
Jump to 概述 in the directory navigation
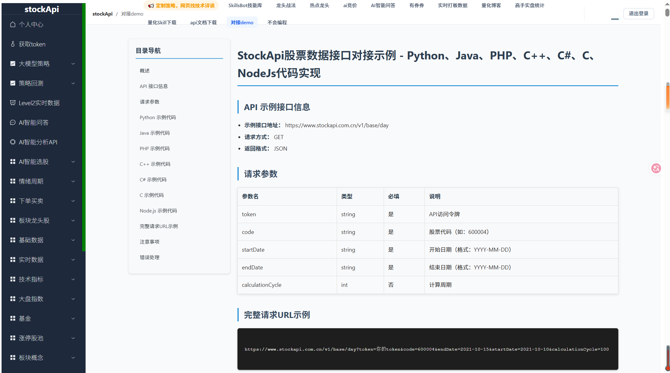point(145,71)
